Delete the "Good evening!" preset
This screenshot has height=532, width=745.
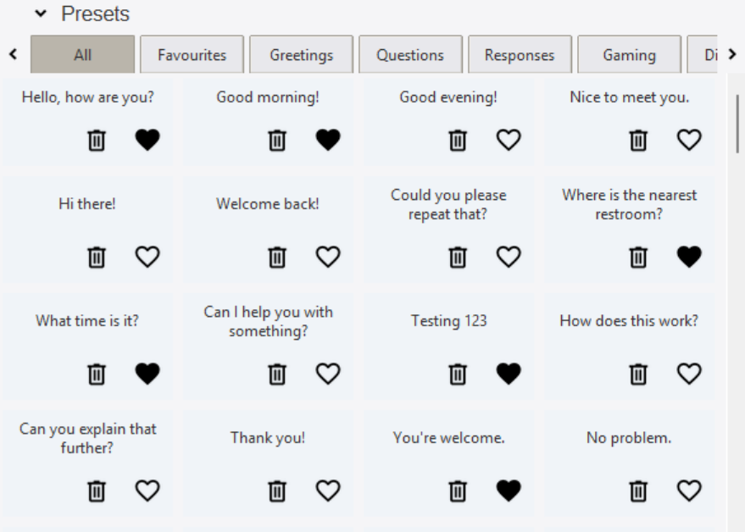tap(458, 140)
